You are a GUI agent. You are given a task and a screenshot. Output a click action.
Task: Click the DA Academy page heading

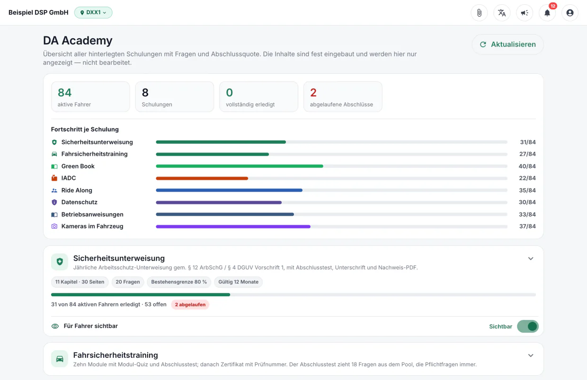click(78, 41)
